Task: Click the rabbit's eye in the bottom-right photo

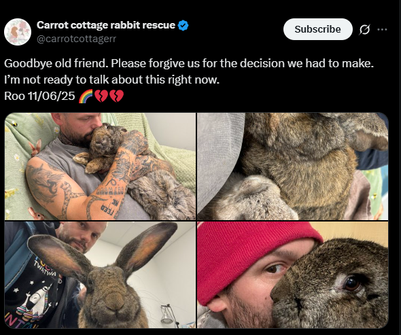Action: (352, 283)
